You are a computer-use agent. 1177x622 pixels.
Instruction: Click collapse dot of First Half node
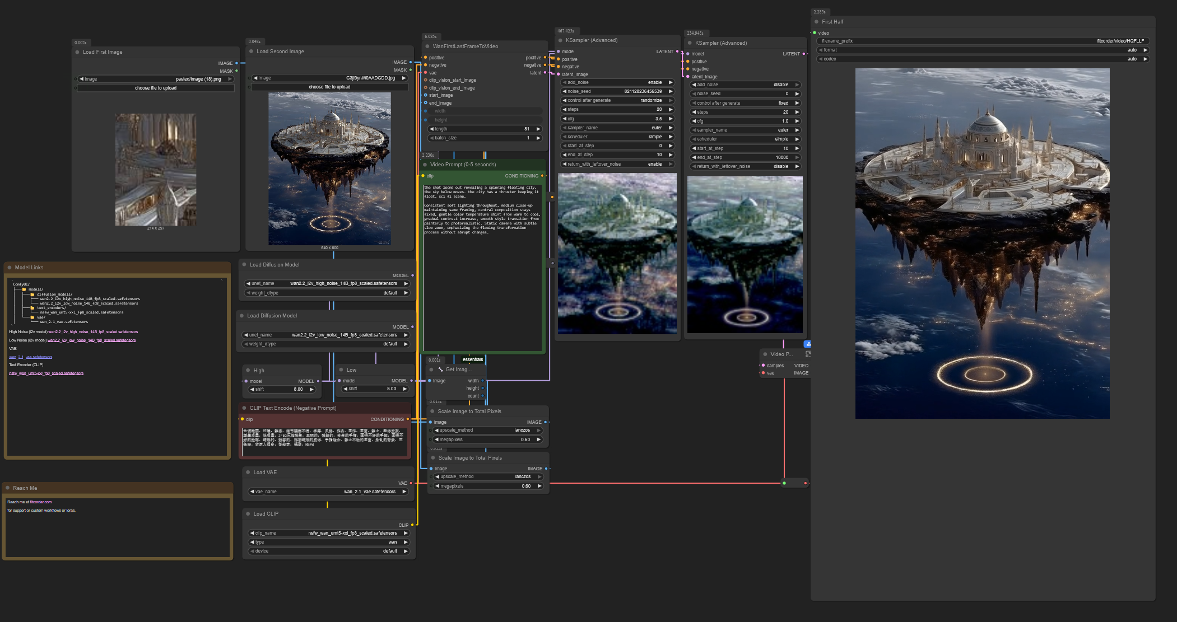(816, 22)
